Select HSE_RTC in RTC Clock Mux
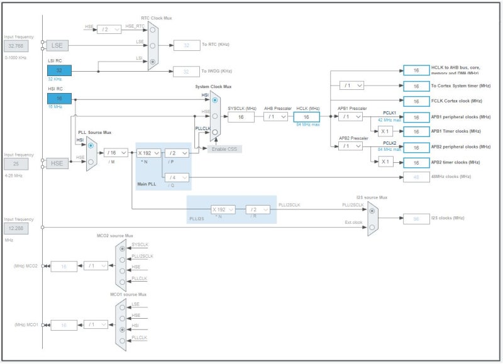The image size is (503, 364). 153,30
